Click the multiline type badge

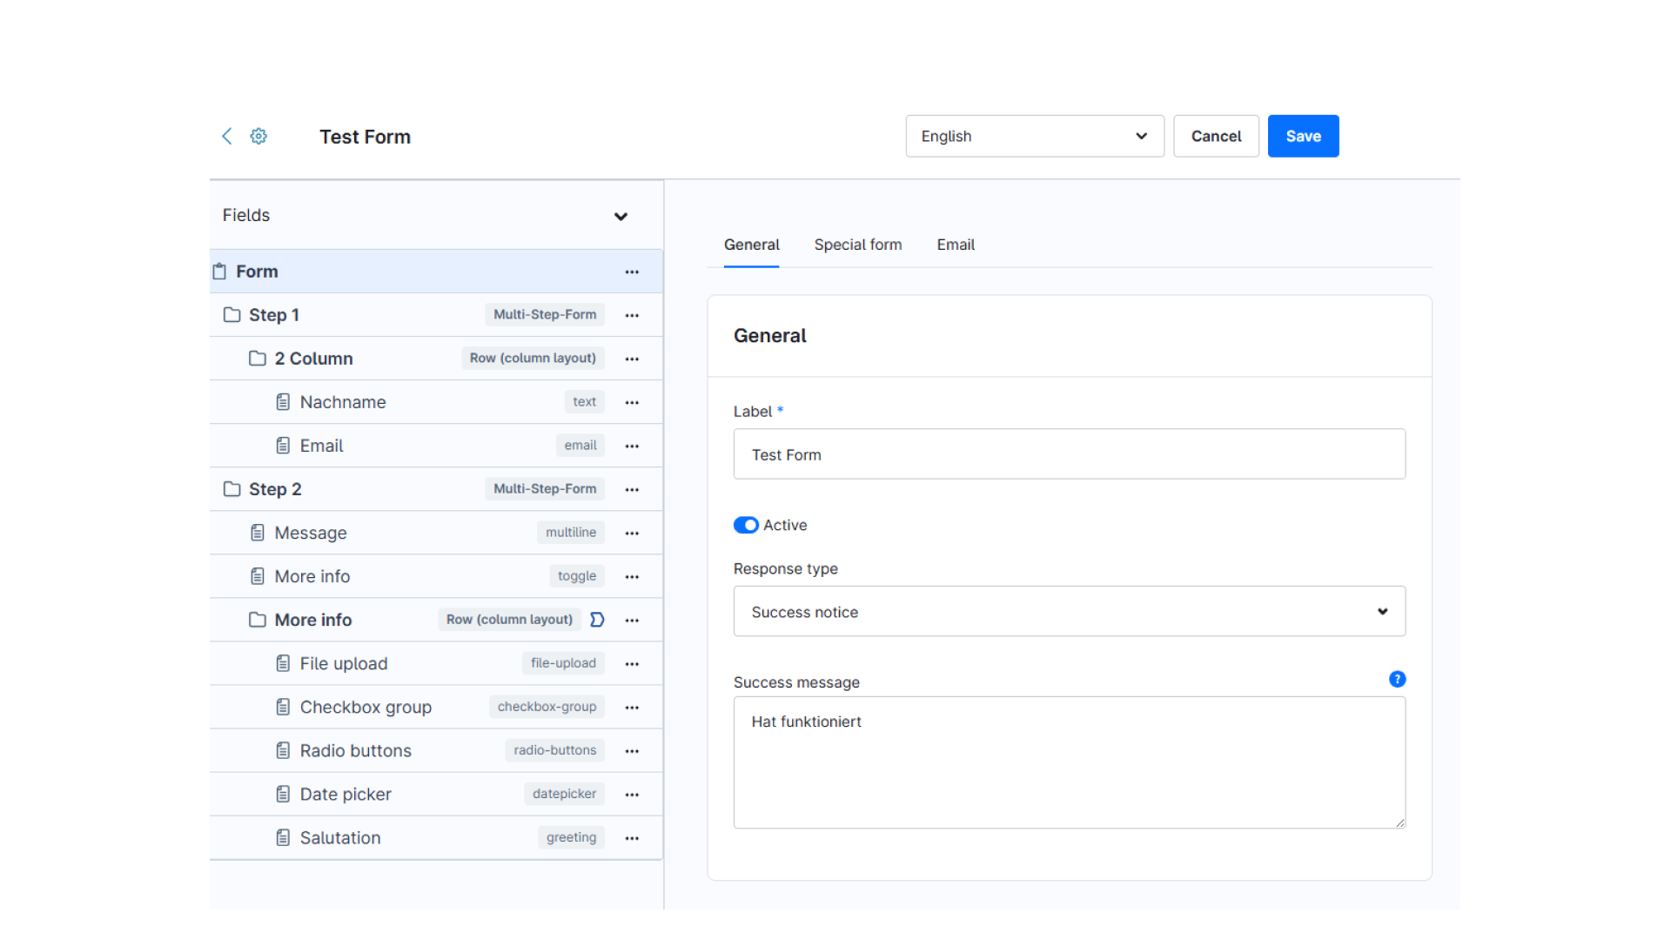click(571, 533)
